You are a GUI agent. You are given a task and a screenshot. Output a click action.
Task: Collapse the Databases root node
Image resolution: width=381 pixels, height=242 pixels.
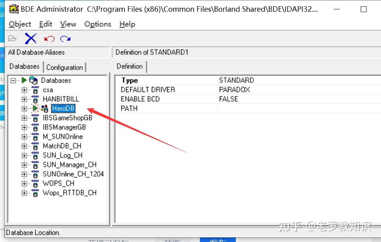pos(13,80)
